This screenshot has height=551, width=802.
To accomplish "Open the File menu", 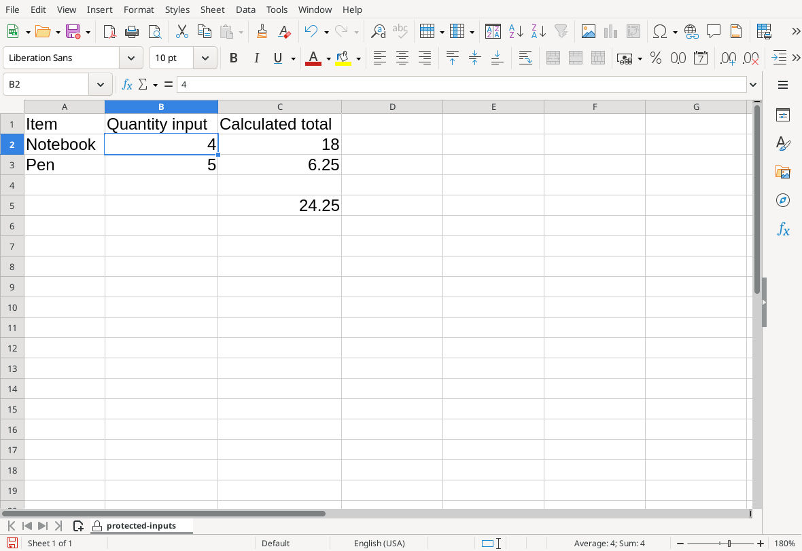I will pos(12,9).
